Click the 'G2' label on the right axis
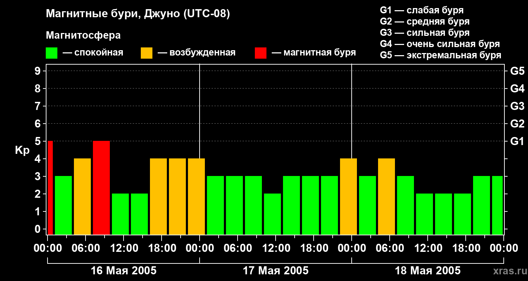The width and height of the screenshot is (528, 281). tap(517, 124)
